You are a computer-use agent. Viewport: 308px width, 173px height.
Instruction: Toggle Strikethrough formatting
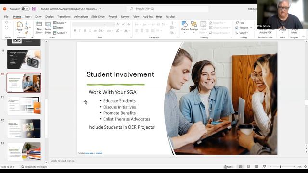pos(95,31)
